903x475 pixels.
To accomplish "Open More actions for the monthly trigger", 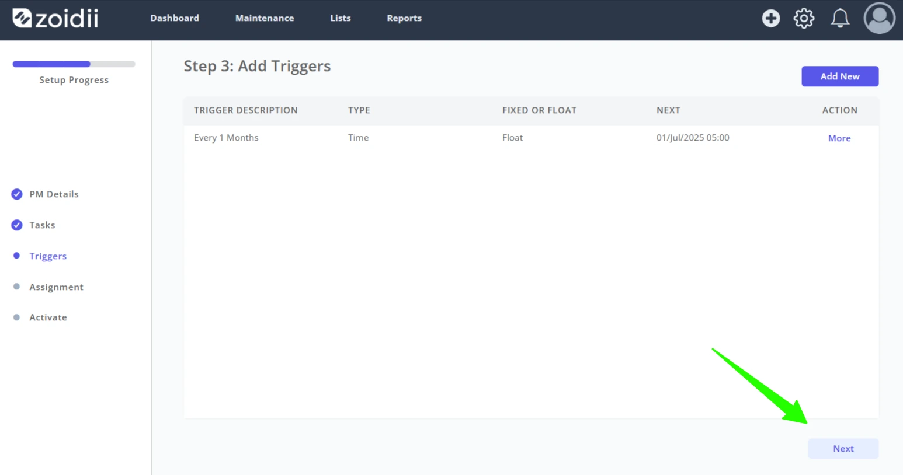I will coord(839,138).
